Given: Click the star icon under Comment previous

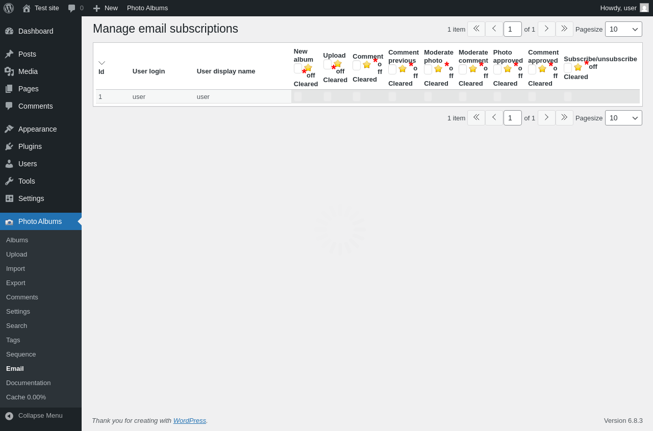Looking at the screenshot, I should (x=403, y=68).
